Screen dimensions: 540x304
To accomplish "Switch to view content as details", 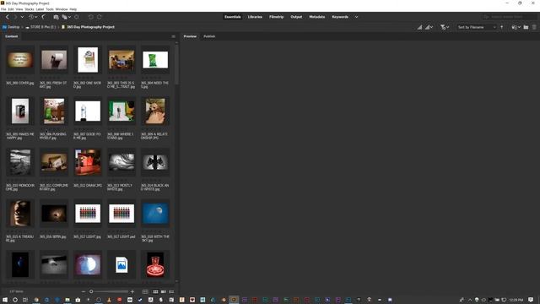I will 164,291.
